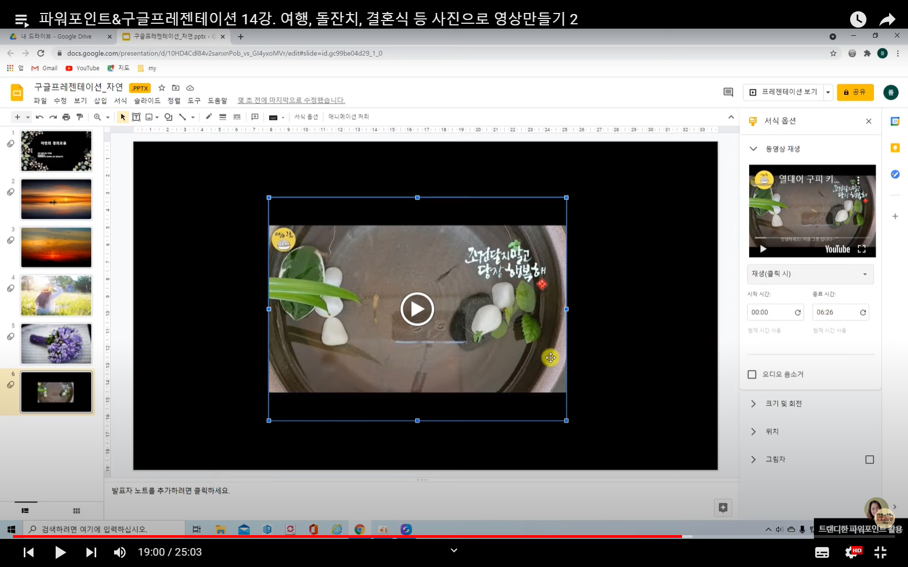The width and height of the screenshot is (908, 567).
Task: Open the 서식 menu
Action: tap(121, 100)
